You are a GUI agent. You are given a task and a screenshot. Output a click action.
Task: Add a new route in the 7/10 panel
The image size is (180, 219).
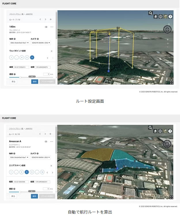coord(51,19)
